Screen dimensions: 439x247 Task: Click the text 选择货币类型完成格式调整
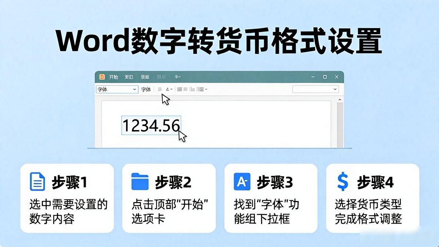368,212
